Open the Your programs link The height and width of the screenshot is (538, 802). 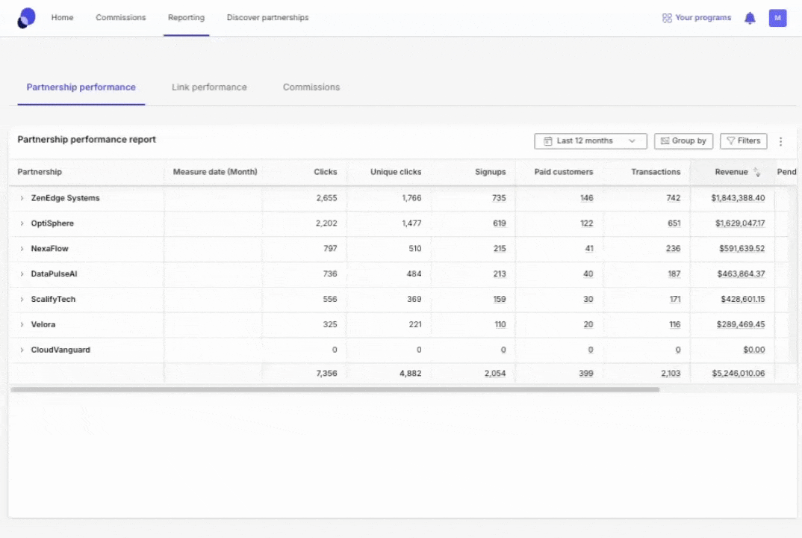point(697,17)
